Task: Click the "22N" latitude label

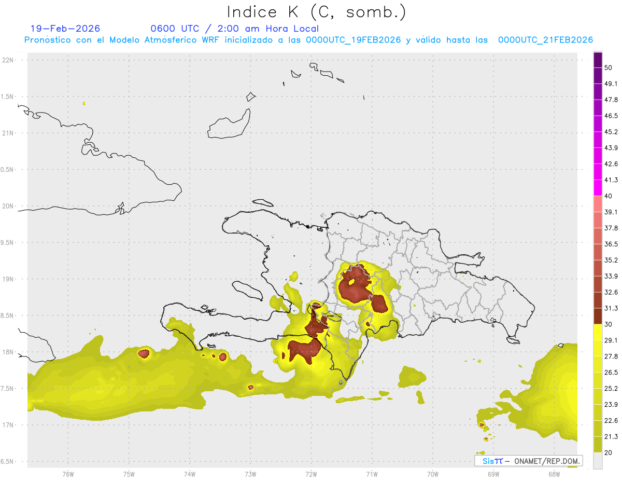Action: coord(8,60)
